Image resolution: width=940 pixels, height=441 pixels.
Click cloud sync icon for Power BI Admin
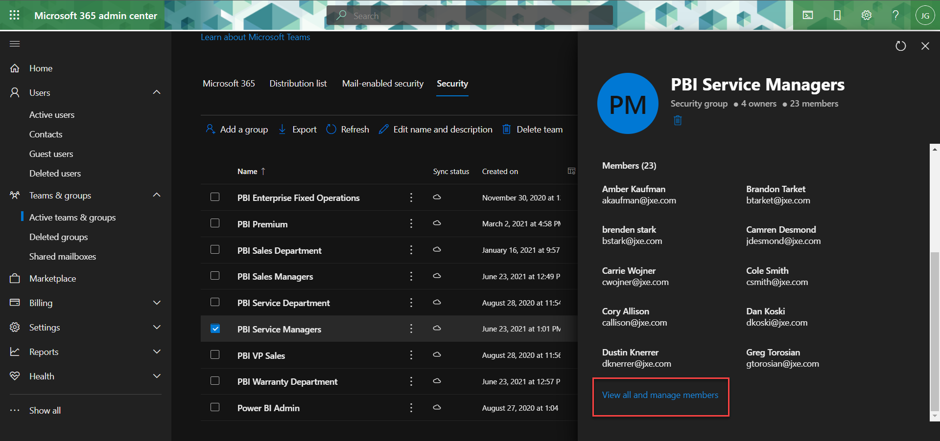coord(437,407)
